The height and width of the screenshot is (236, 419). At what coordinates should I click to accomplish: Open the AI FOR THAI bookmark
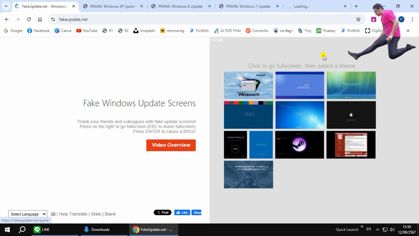click(227, 30)
